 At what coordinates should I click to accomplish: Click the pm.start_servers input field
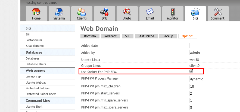197,93
